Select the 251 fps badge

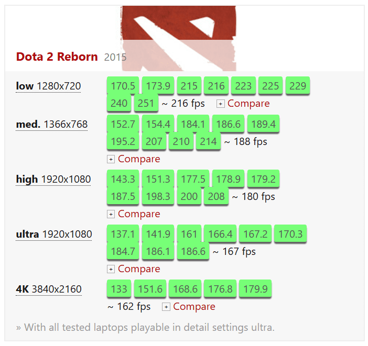pyautogui.click(x=146, y=103)
